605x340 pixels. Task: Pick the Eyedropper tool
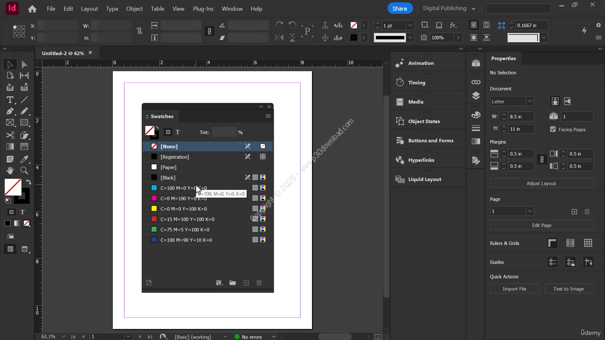click(24, 159)
